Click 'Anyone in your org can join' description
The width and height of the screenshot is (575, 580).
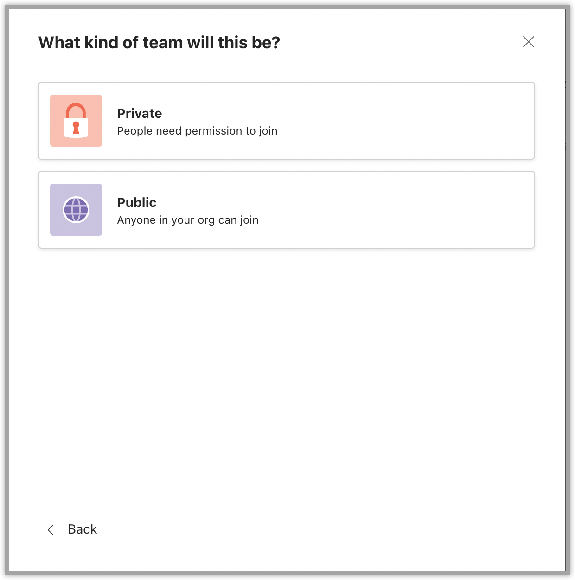(x=188, y=220)
